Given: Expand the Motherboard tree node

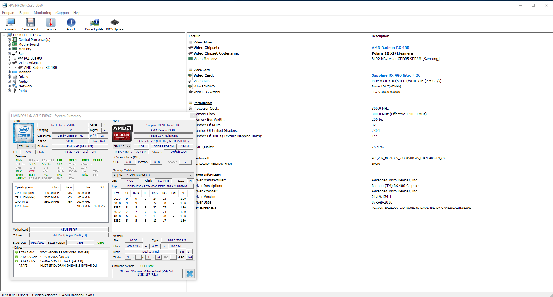Looking at the screenshot, I should tap(10, 44).
